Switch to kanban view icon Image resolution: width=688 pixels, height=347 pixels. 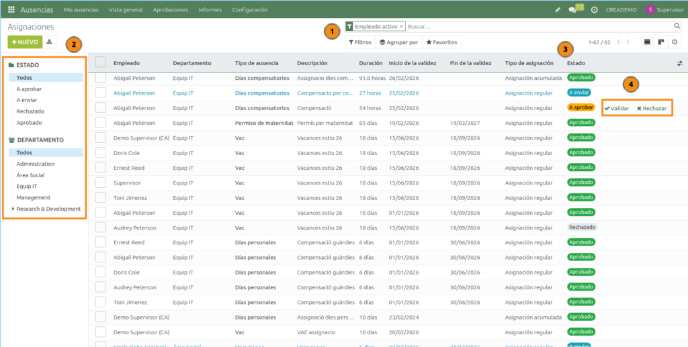point(661,42)
